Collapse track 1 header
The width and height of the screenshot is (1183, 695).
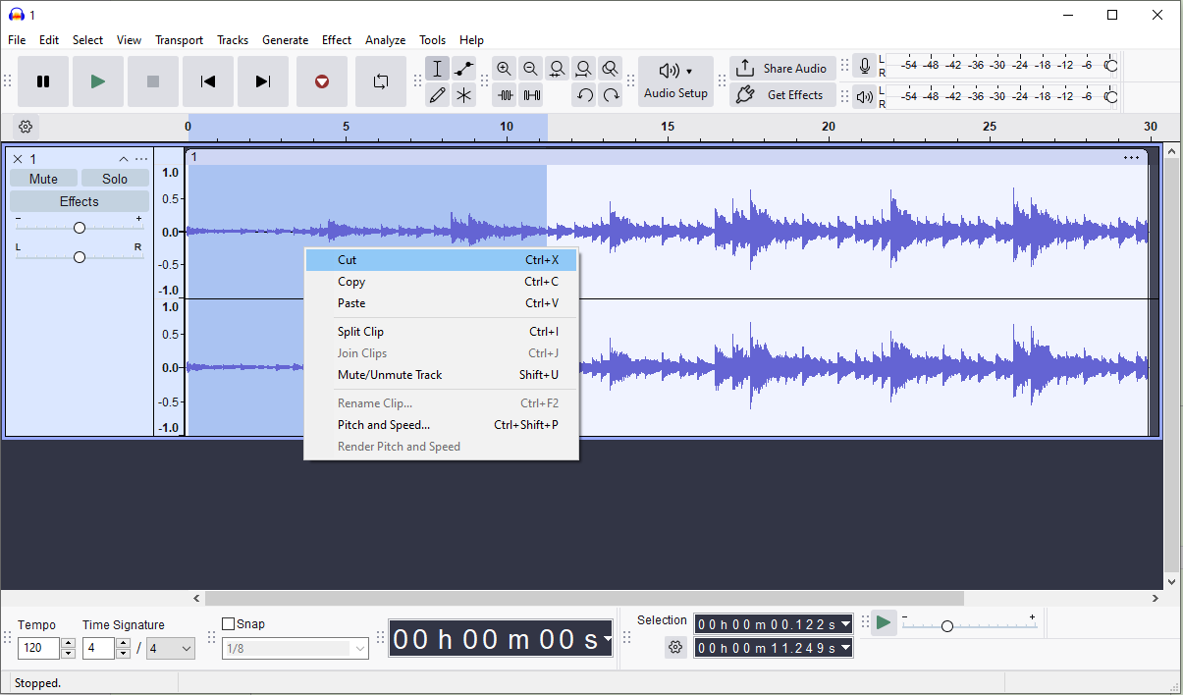click(123, 158)
